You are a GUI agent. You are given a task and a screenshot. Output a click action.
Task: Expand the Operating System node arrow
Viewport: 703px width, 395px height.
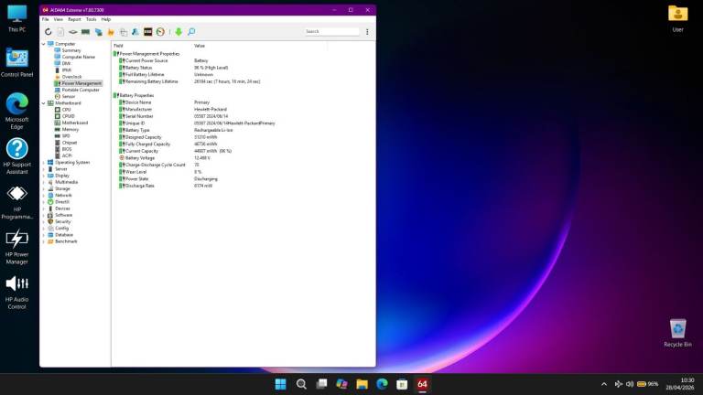pyautogui.click(x=44, y=163)
